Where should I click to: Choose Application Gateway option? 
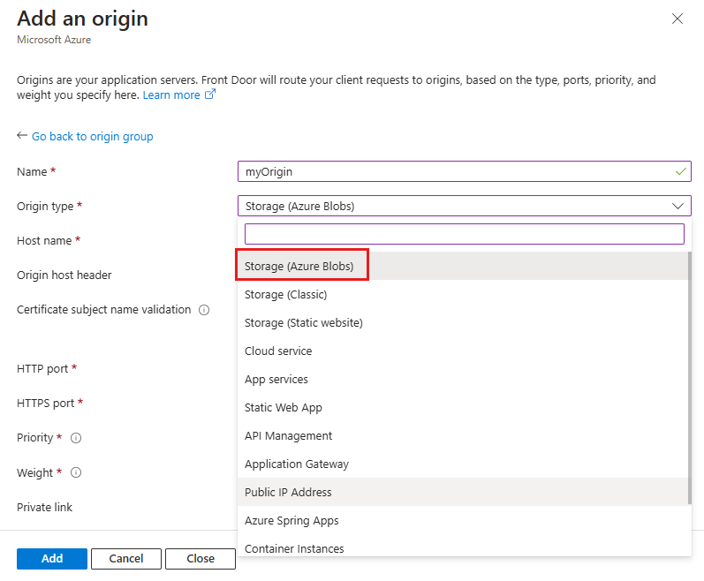463,464
